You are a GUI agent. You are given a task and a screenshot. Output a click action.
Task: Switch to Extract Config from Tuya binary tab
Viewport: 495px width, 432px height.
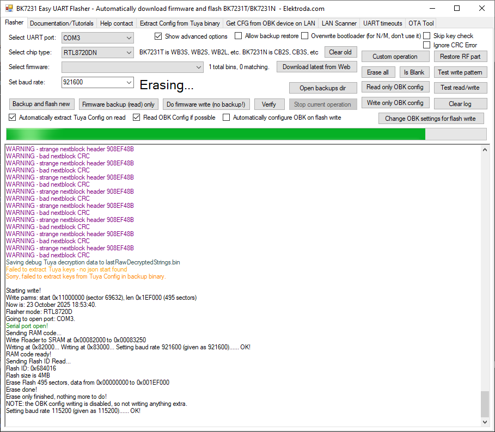(180, 23)
